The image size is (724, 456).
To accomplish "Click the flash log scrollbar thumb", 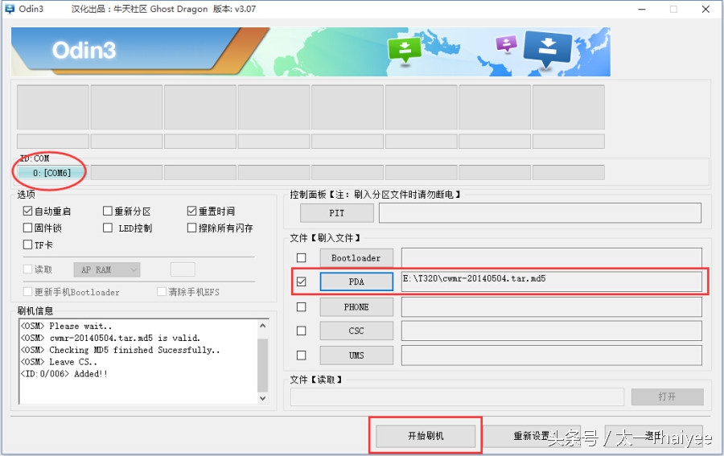I will click(263, 364).
